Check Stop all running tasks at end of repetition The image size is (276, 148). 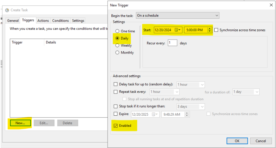click(x=124, y=99)
